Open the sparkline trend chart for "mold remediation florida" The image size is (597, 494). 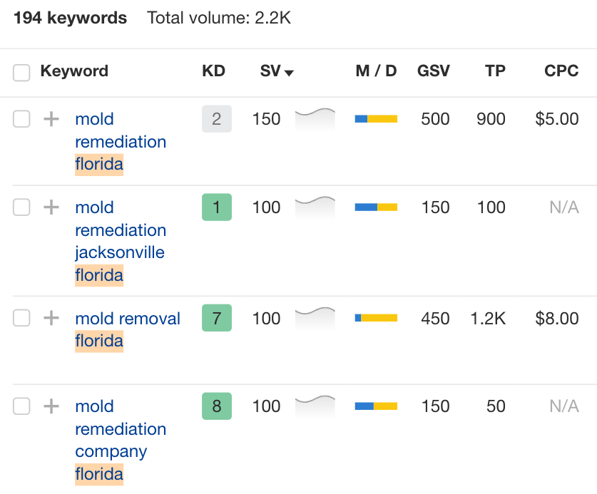coord(315,119)
